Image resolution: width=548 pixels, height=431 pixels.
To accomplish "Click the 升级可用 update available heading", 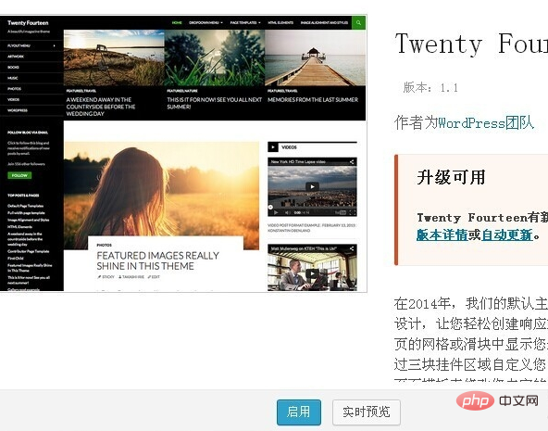I will pyautogui.click(x=451, y=177).
